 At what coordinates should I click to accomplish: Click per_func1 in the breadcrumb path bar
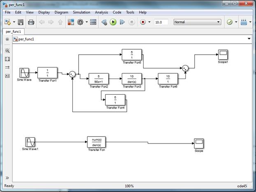point(26,39)
